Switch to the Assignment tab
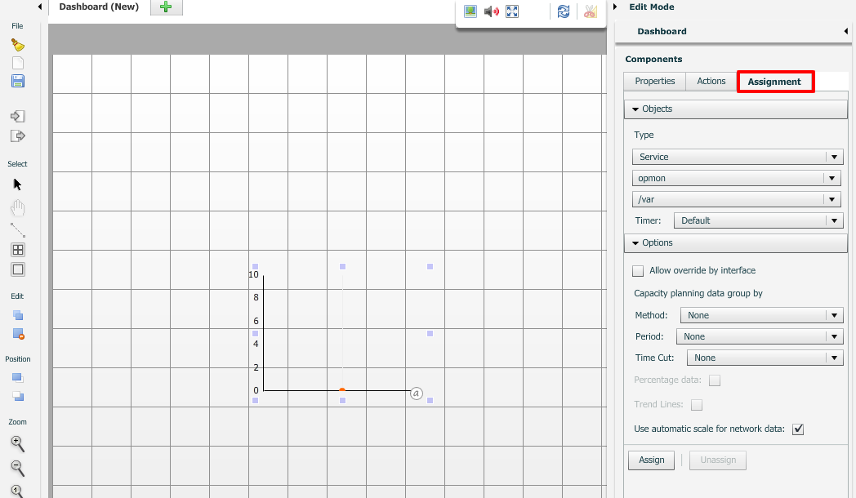 (774, 82)
